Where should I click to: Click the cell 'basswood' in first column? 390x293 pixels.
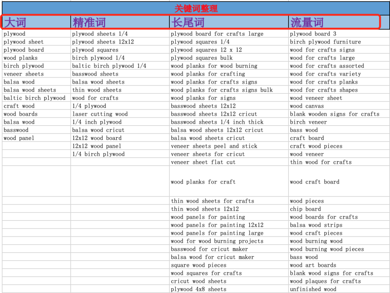[x=36, y=130]
